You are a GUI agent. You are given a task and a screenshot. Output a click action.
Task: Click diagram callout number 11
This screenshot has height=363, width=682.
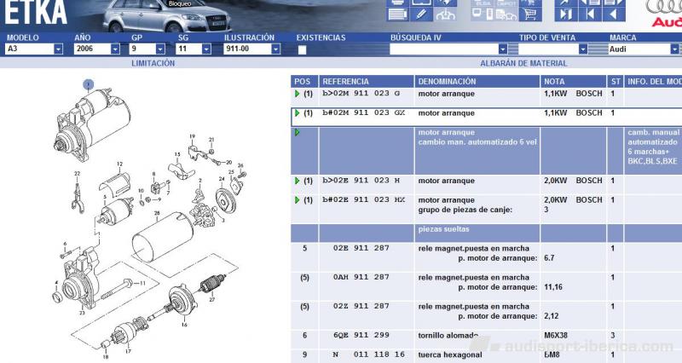coord(142,283)
